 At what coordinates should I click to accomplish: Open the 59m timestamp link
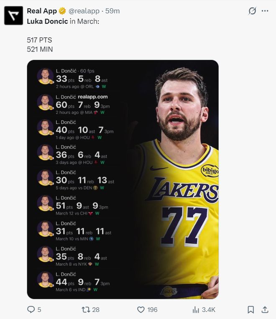point(113,11)
